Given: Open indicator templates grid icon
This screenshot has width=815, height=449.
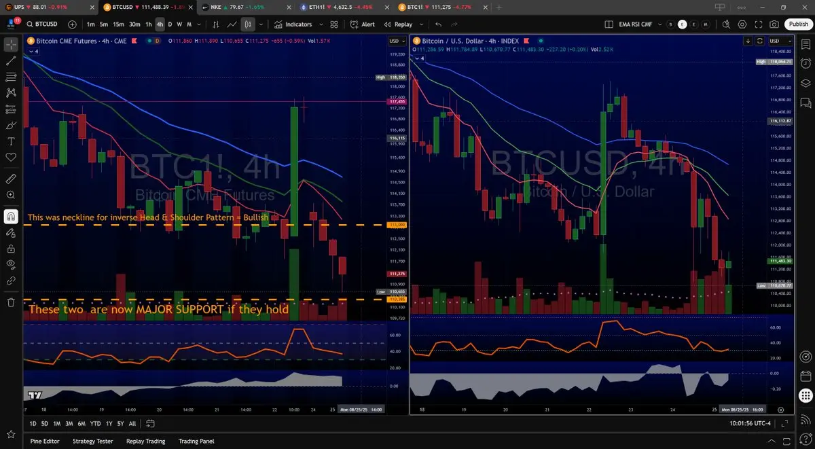Looking at the screenshot, I should pyautogui.click(x=333, y=24).
